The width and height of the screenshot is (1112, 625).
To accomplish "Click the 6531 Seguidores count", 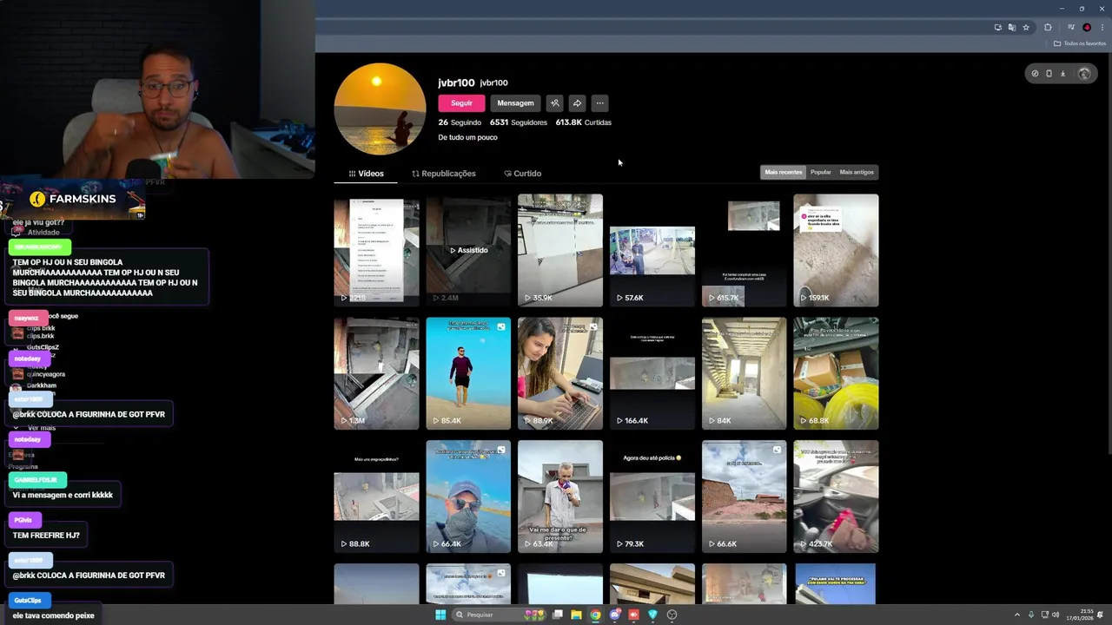I will 519,122.
